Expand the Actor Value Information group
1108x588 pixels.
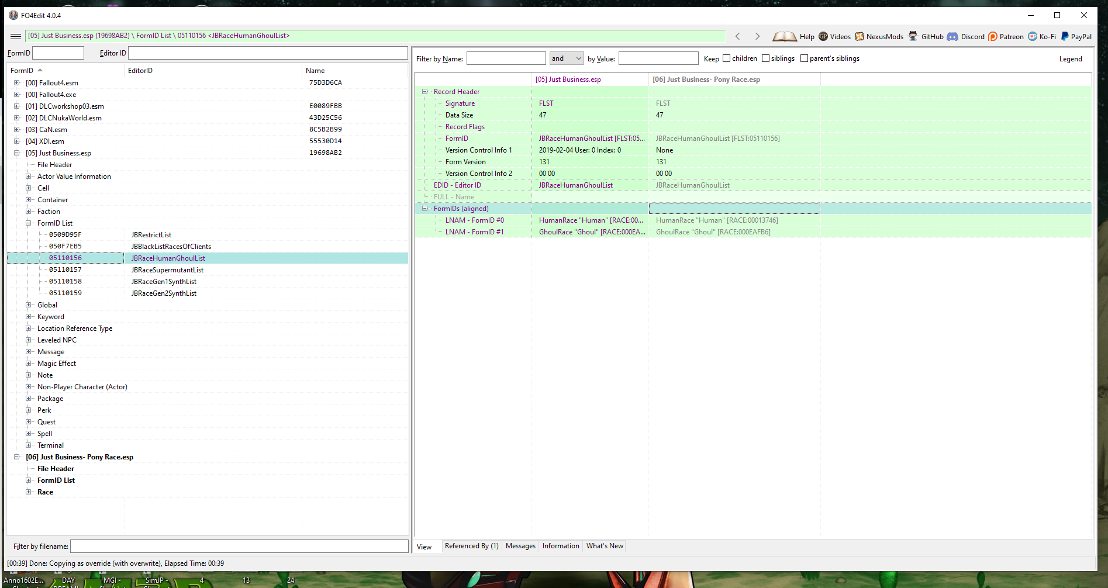[x=29, y=177]
